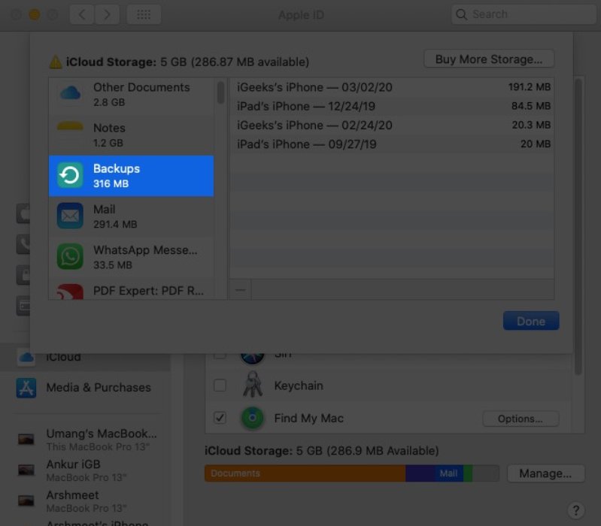This screenshot has width=601, height=526.
Task: Select iGeeks's iPhone backup from 03/02/20
Action: (392, 87)
